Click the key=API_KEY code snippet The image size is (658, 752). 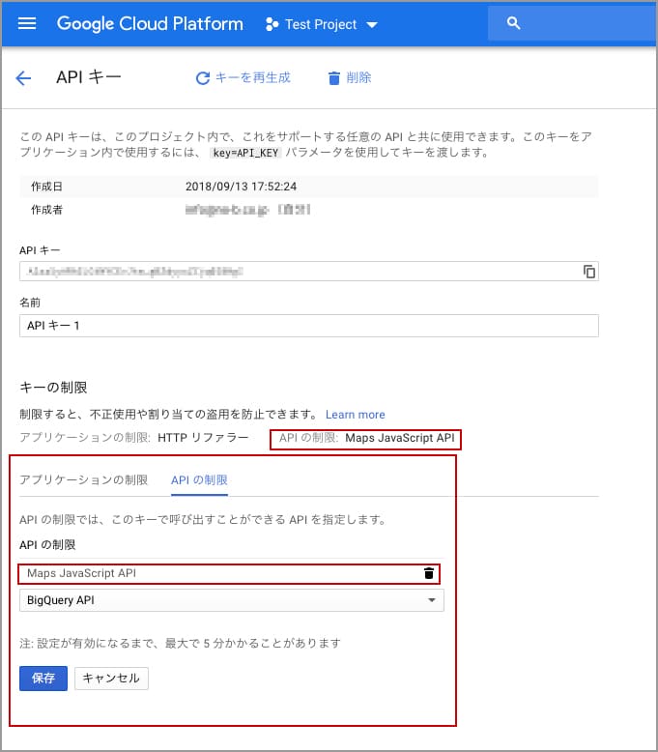pyautogui.click(x=245, y=153)
